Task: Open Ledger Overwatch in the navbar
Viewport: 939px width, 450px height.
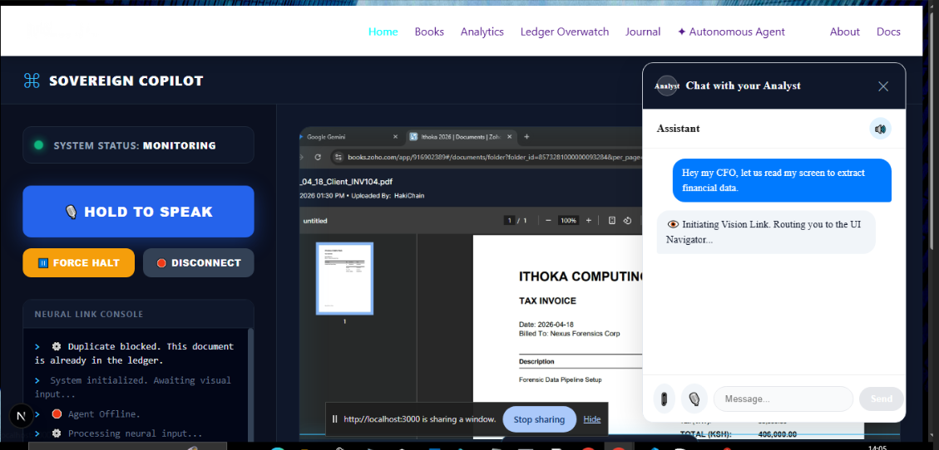Action: [565, 32]
